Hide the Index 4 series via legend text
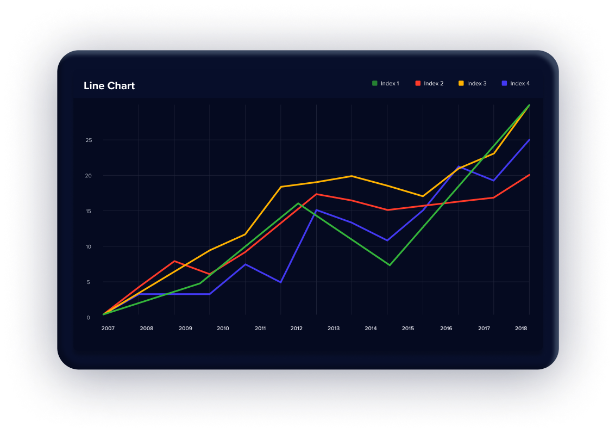 click(520, 83)
